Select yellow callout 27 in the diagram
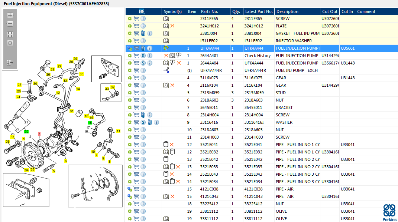The image size is (398, 222). click(59, 66)
